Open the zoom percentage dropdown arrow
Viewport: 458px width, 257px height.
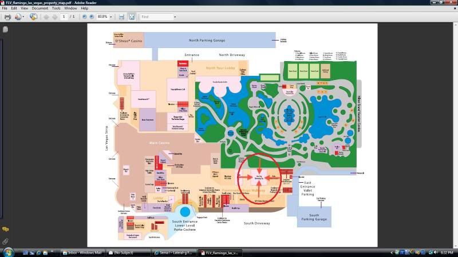[110, 17]
